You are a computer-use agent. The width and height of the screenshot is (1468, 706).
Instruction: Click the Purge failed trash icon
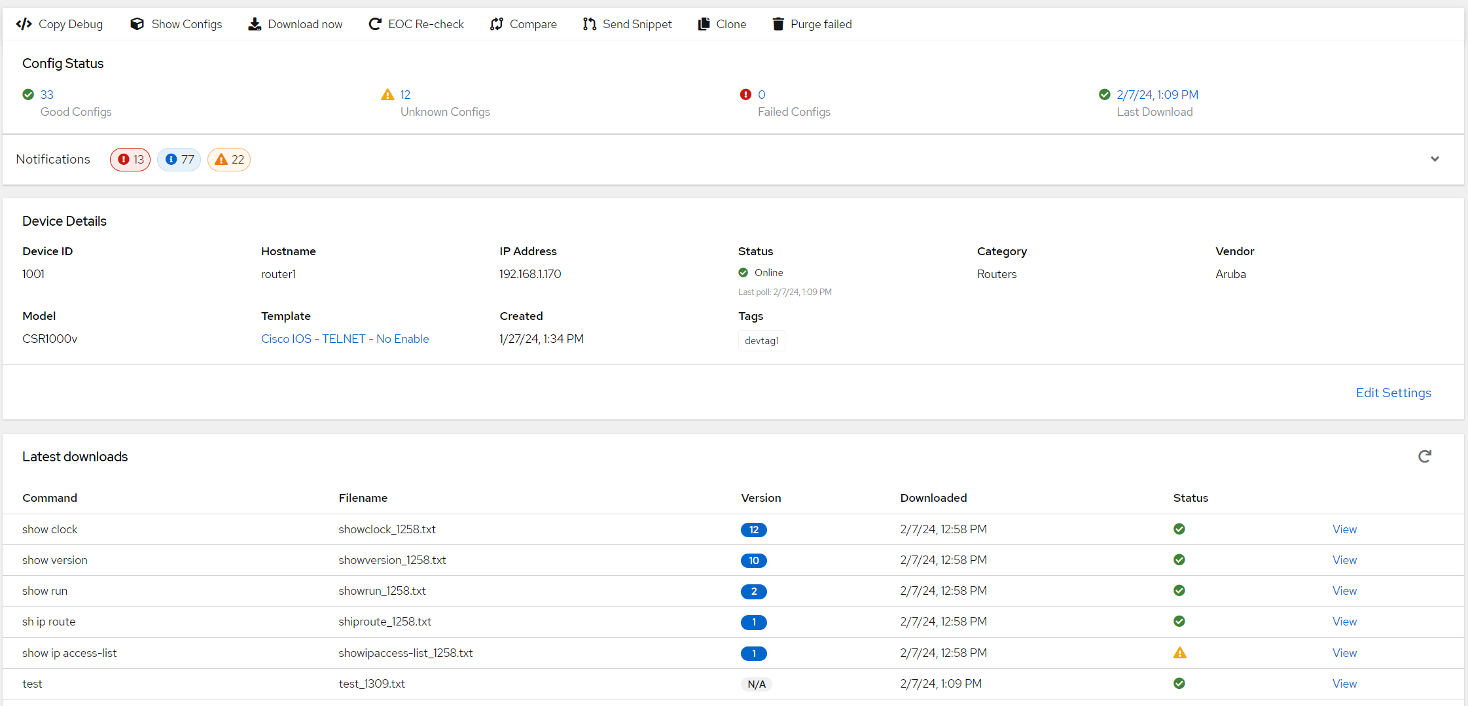point(778,24)
